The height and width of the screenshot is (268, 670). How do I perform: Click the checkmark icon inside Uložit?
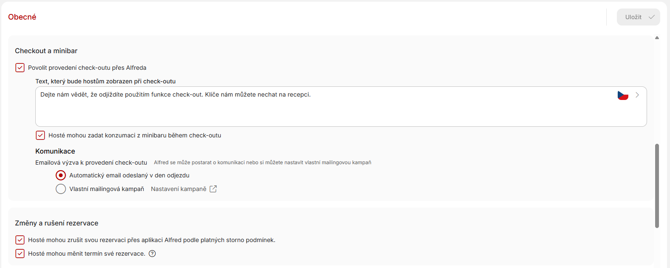[x=651, y=17]
